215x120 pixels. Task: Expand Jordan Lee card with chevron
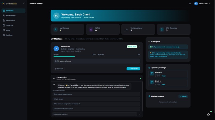[x=139, y=47]
